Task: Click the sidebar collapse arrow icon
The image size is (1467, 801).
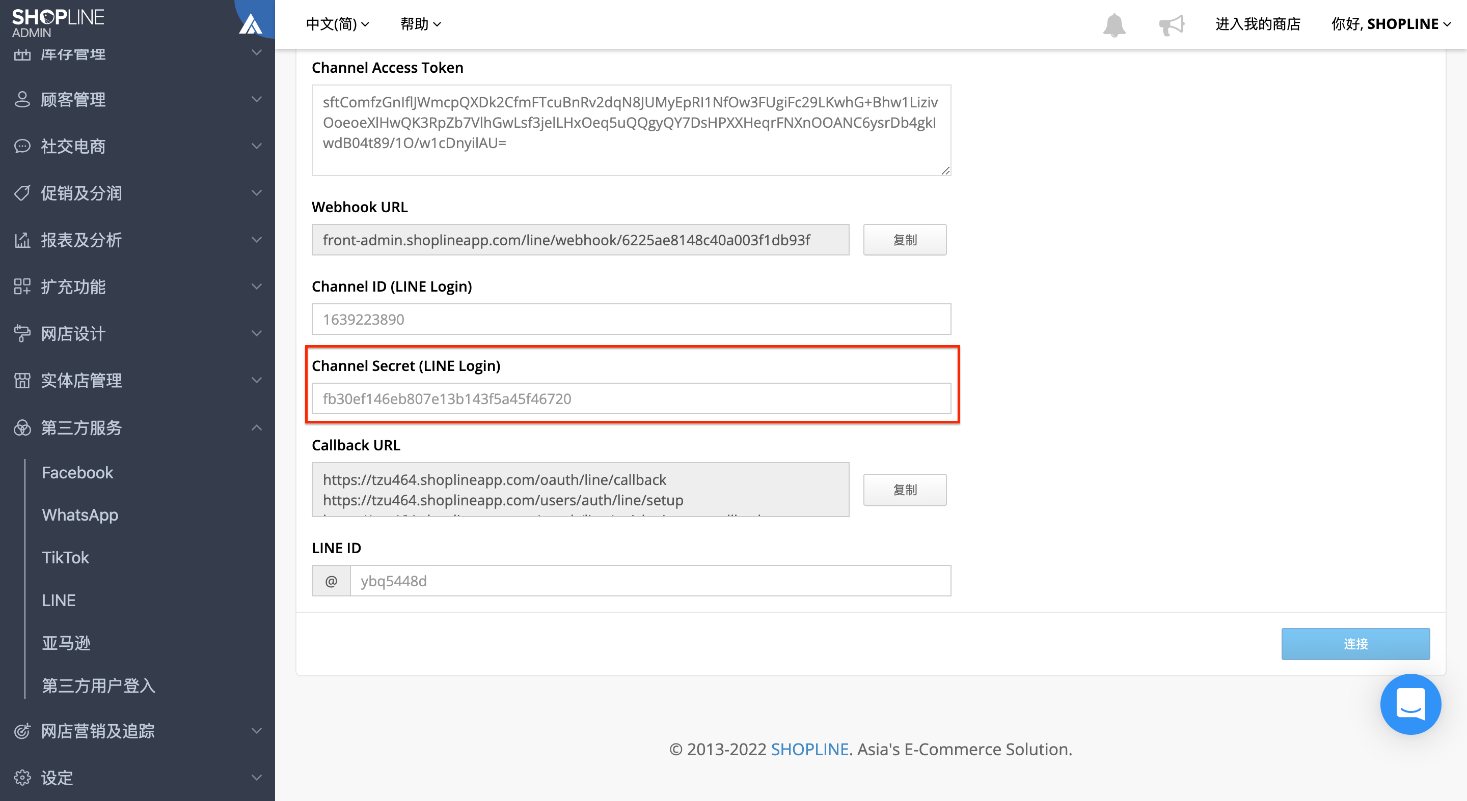Action: (251, 24)
